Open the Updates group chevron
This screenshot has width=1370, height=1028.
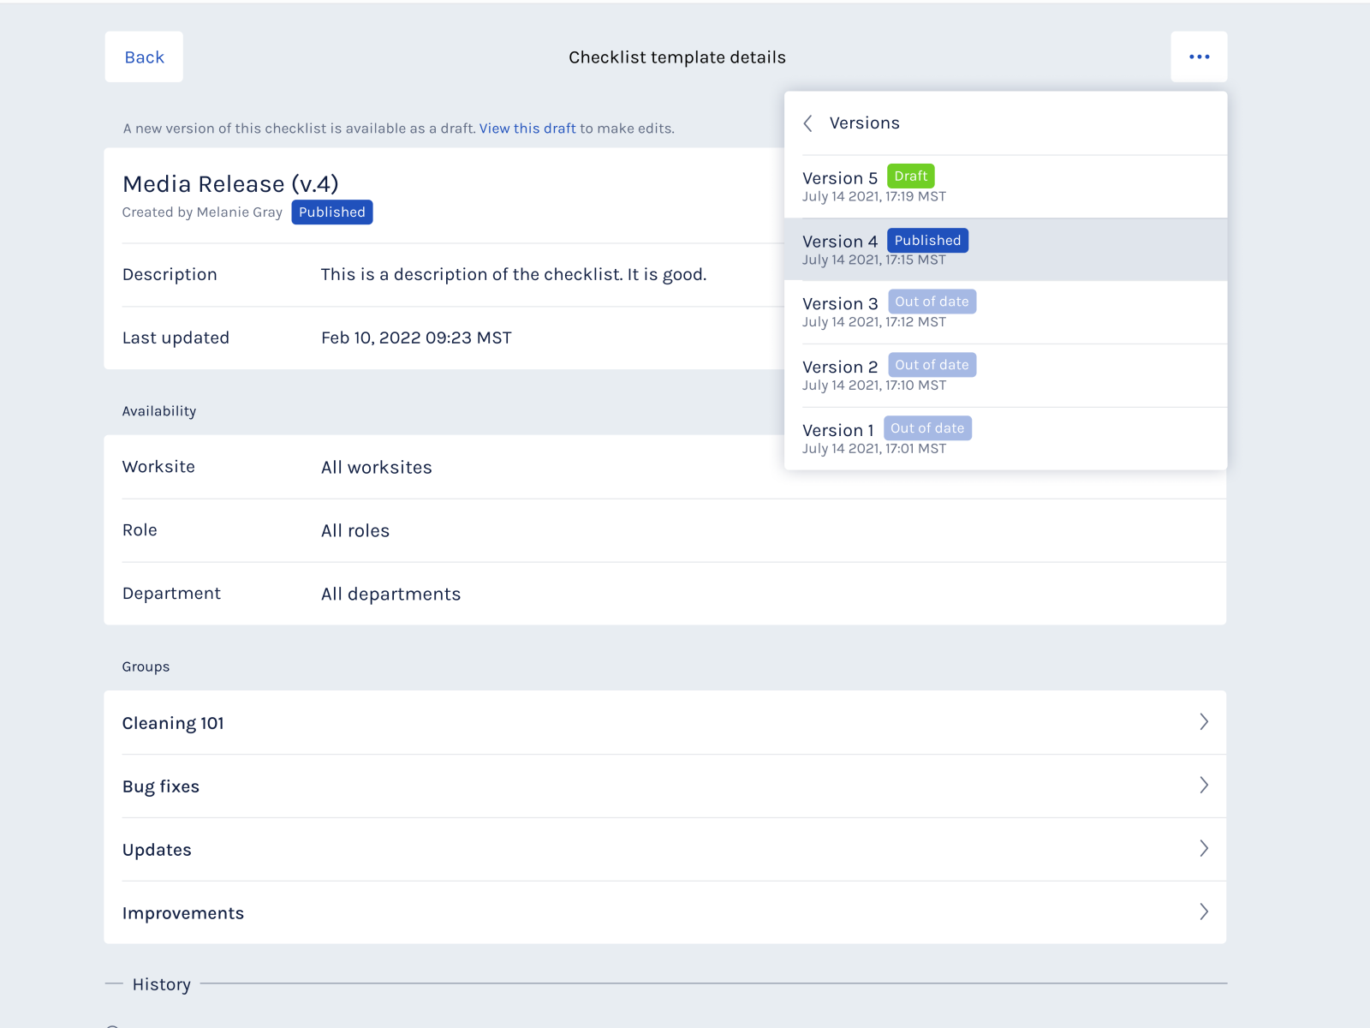tap(1204, 849)
